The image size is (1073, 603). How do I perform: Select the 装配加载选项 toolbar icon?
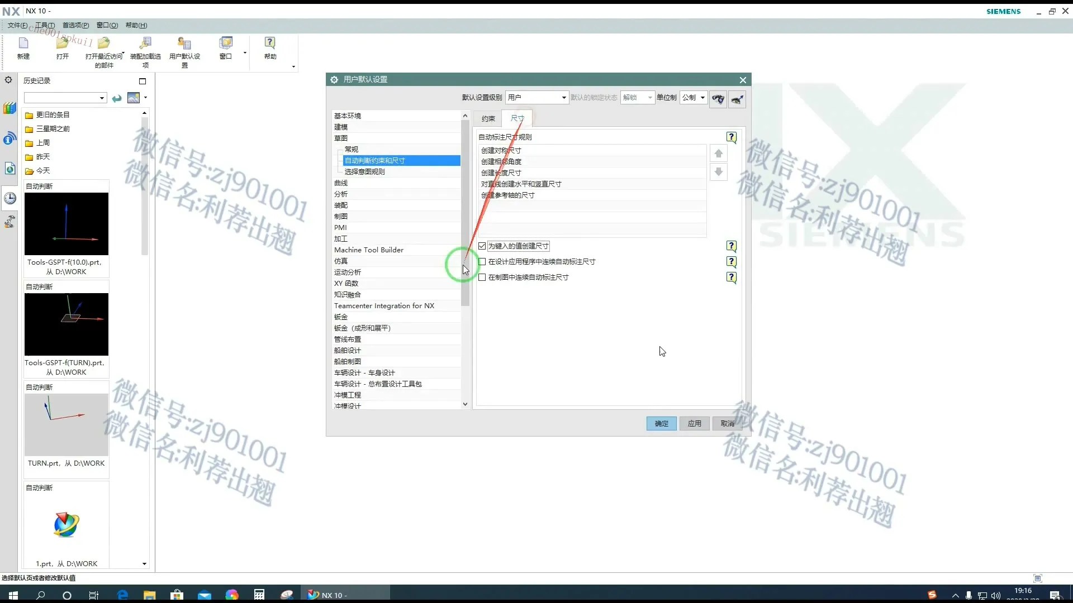click(145, 47)
